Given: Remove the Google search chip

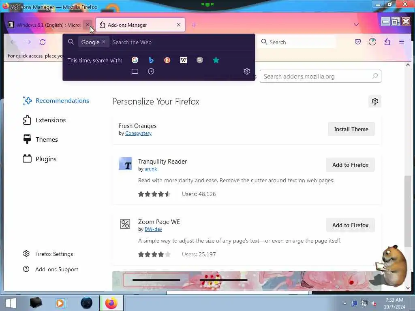Looking at the screenshot, I should point(104,42).
